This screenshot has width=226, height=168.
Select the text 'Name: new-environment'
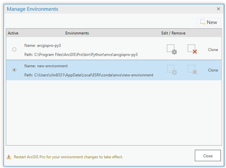(46, 66)
